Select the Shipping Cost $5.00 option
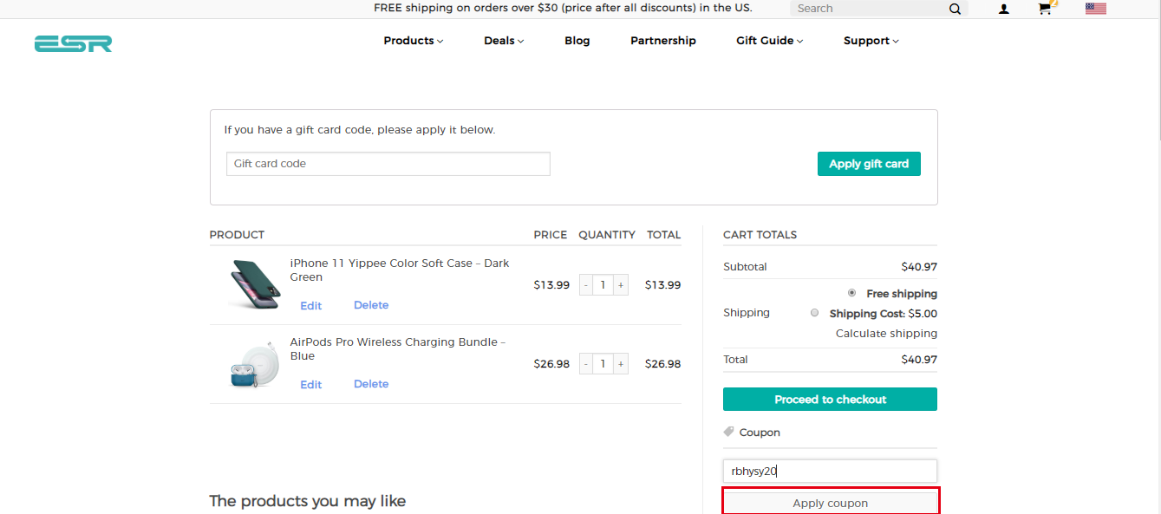This screenshot has width=1161, height=514. pos(814,313)
